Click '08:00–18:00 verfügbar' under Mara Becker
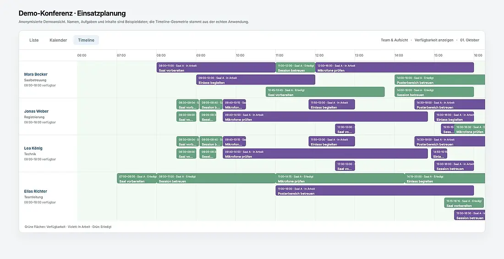Viewport: 504px width, 259px height. click(40, 85)
